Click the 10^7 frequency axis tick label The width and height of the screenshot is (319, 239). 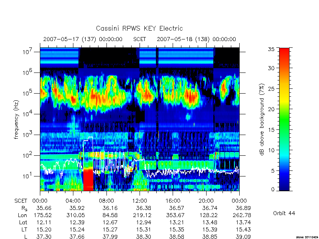(x=27, y=52)
